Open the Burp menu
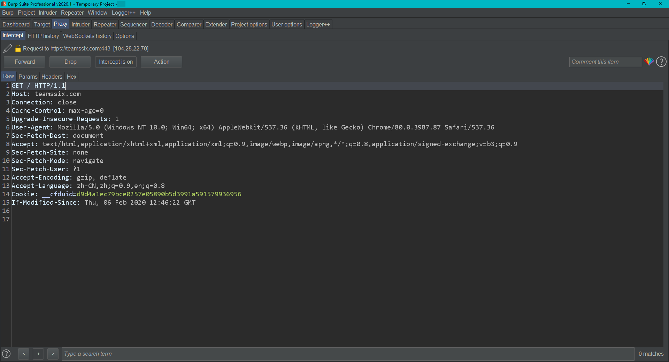Screen dimensions: 669x362 [8, 13]
